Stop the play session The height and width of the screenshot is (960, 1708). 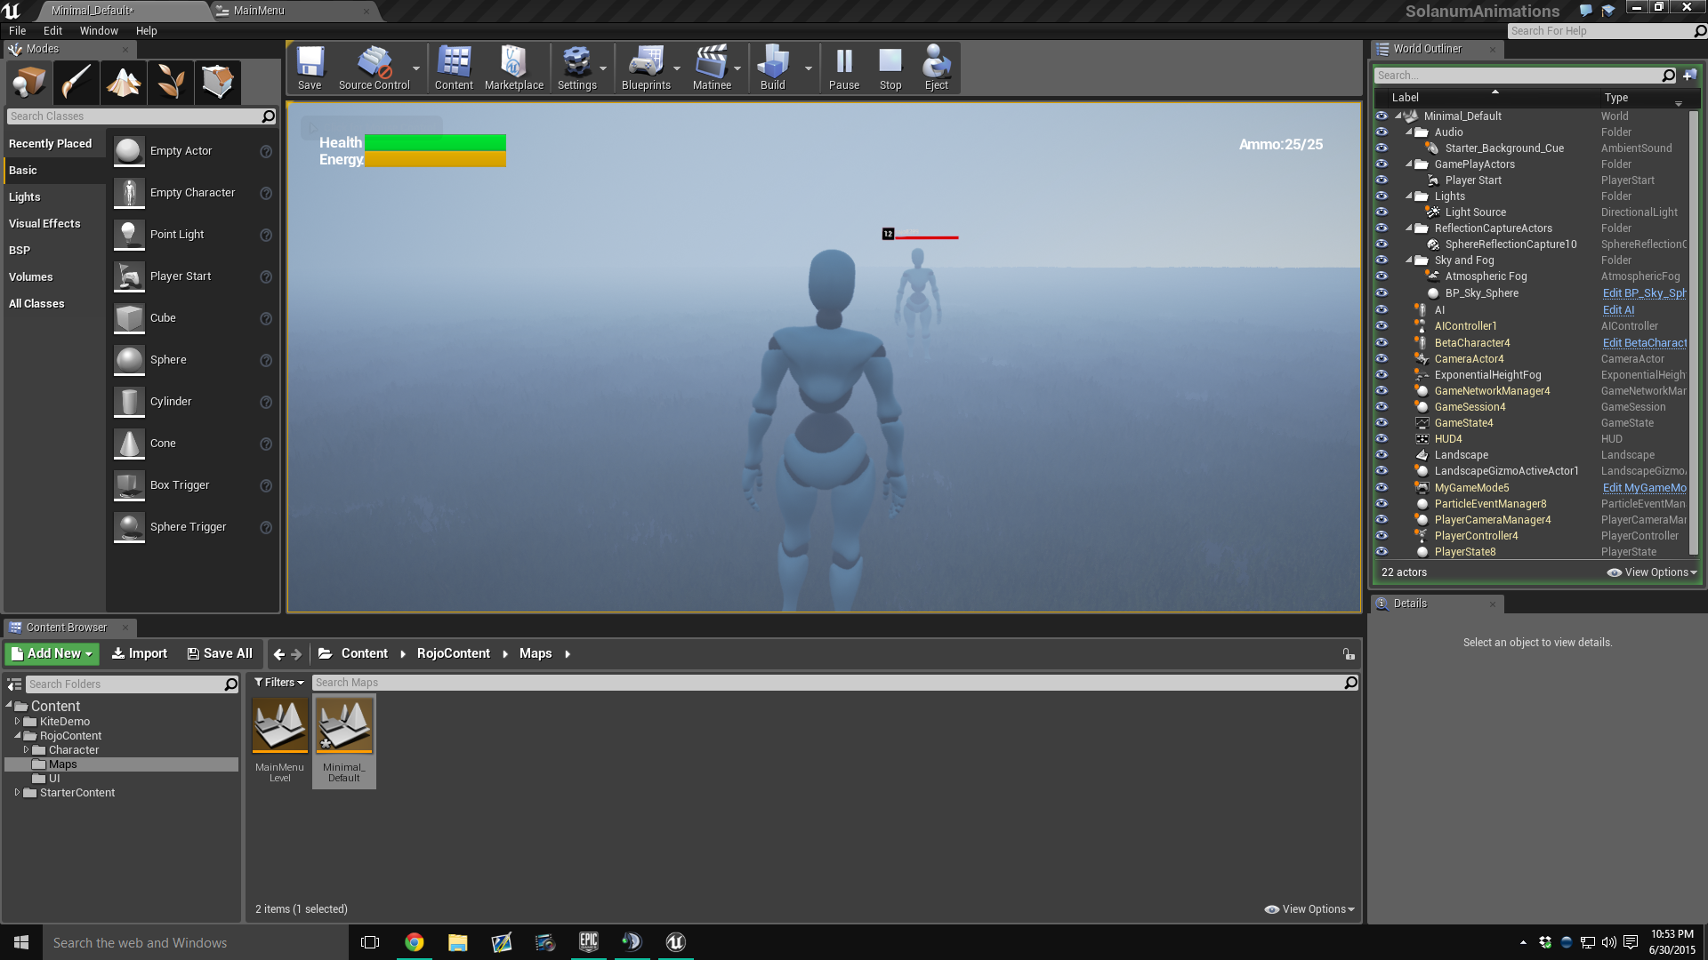(890, 68)
